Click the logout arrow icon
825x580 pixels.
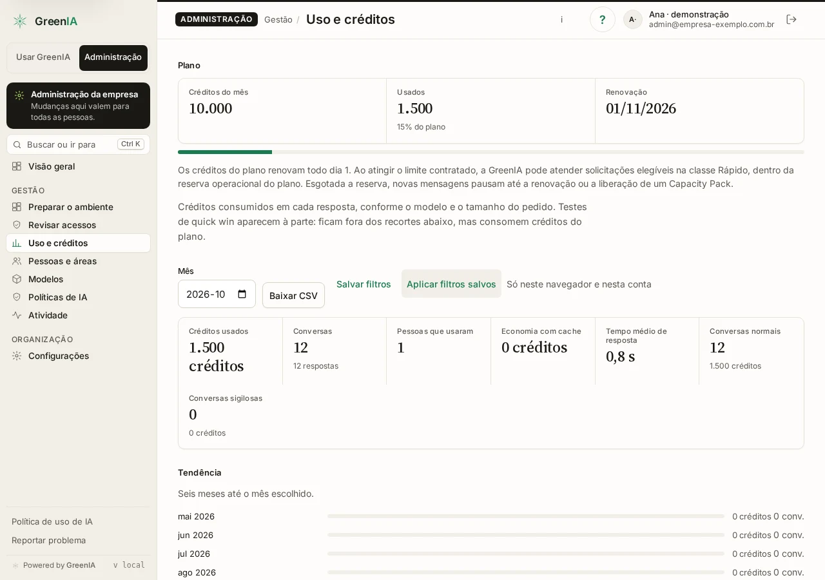pyautogui.click(x=791, y=19)
